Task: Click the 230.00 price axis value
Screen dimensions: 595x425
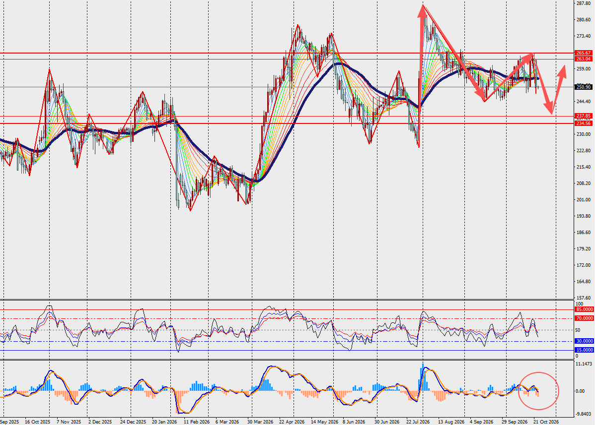Action: [x=583, y=134]
